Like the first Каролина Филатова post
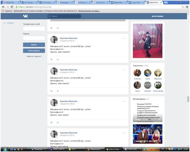This screenshot has height=152, width=190. tap(51, 60)
